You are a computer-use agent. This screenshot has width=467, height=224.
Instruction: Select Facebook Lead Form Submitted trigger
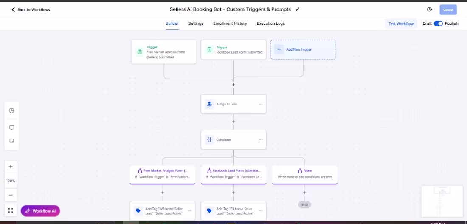coord(233,49)
